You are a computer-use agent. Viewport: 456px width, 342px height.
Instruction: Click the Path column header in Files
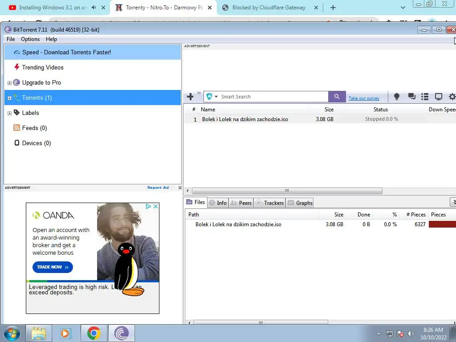252,215
